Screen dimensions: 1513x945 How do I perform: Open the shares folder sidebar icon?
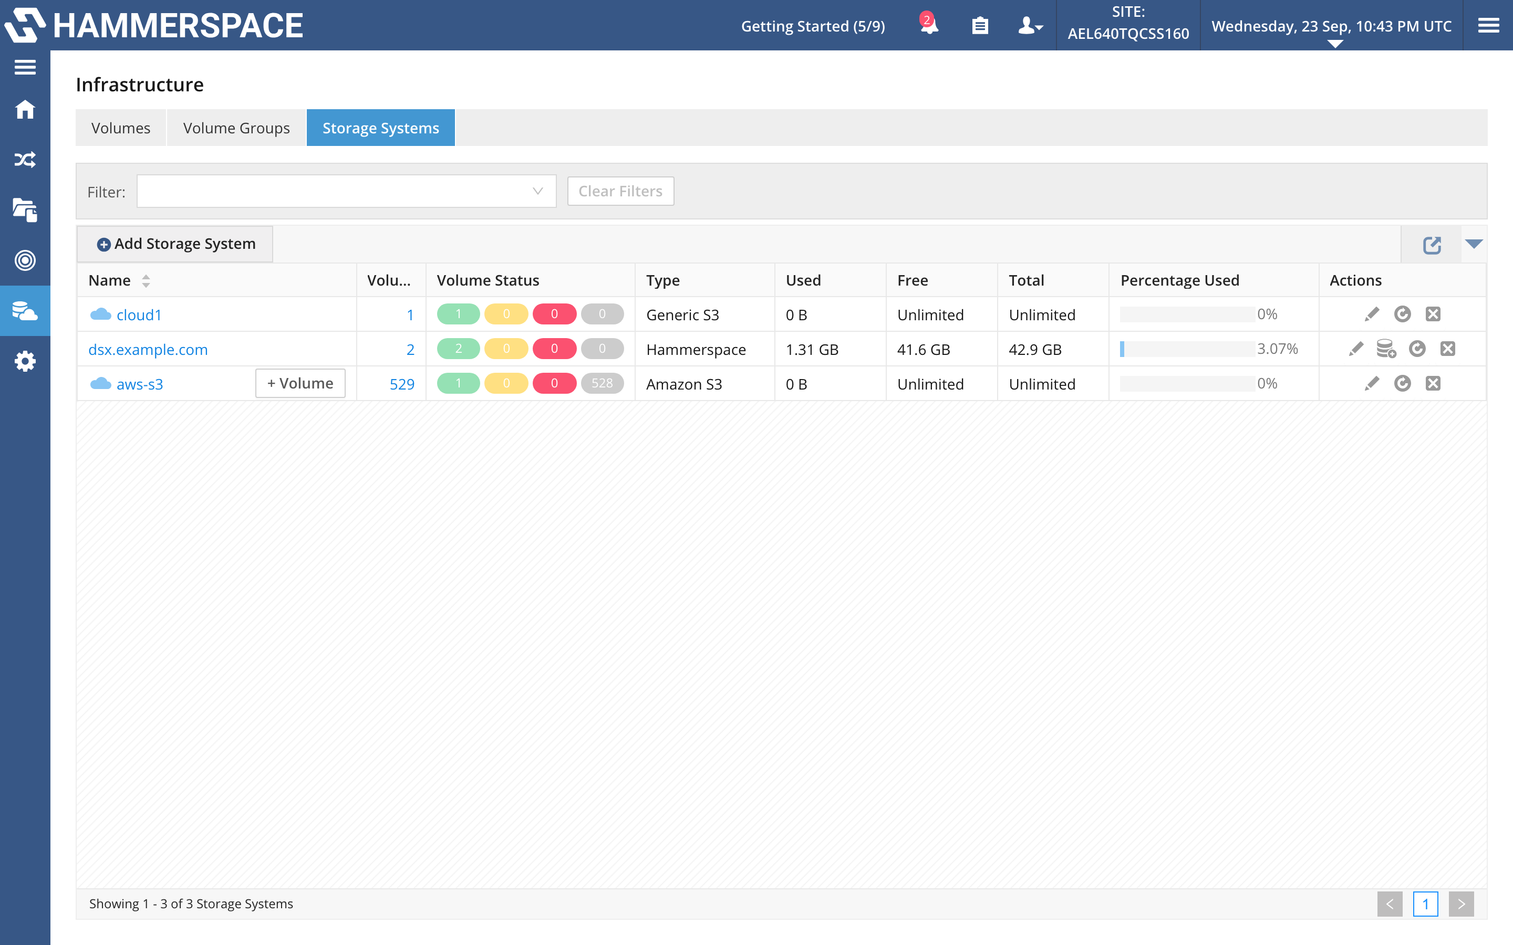pyautogui.click(x=25, y=210)
